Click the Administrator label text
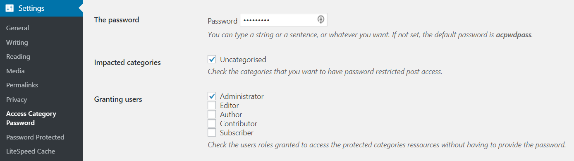Image resolution: width=574 pixels, height=161 pixels. [x=242, y=96]
